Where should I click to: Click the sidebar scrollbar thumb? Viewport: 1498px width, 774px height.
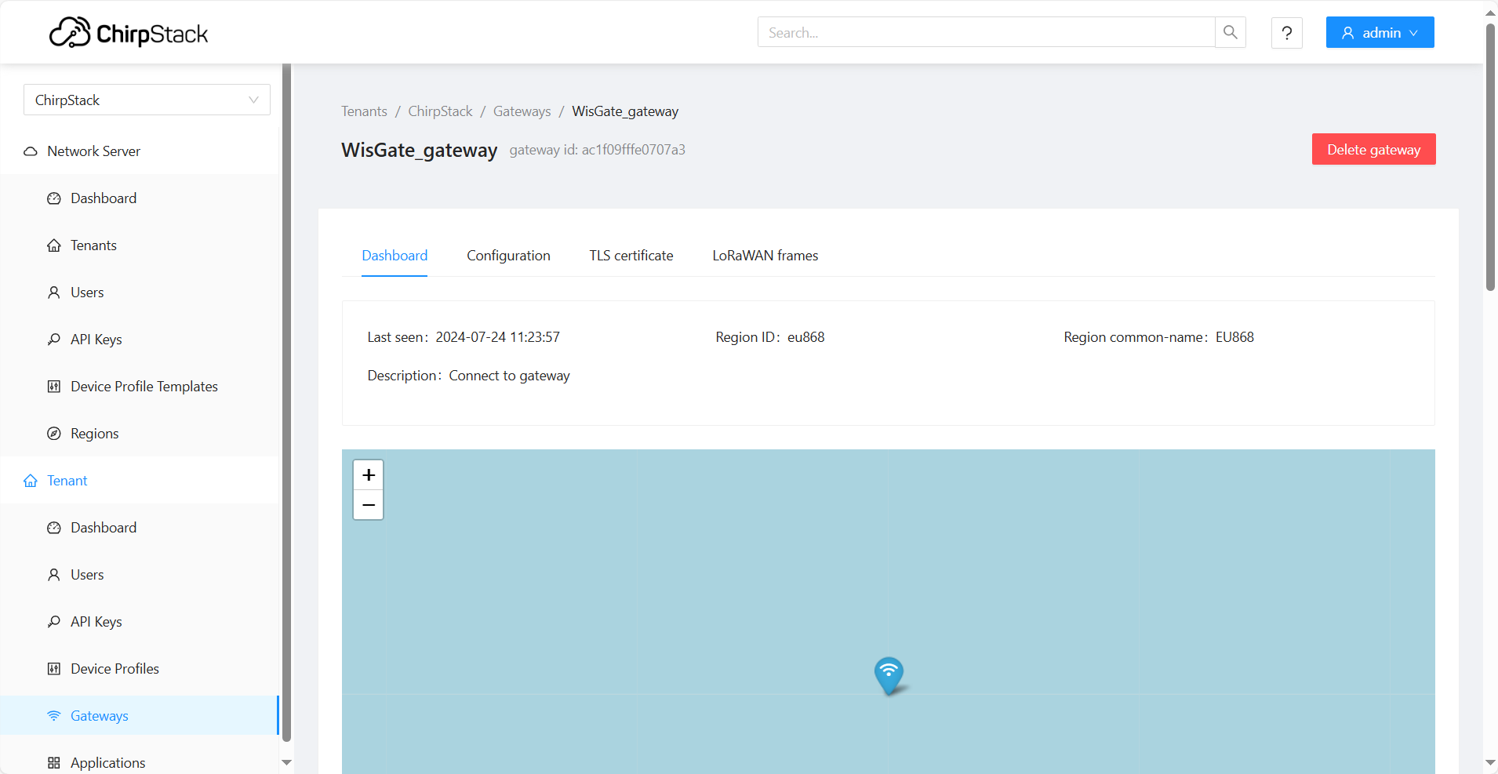pos(286,402)
